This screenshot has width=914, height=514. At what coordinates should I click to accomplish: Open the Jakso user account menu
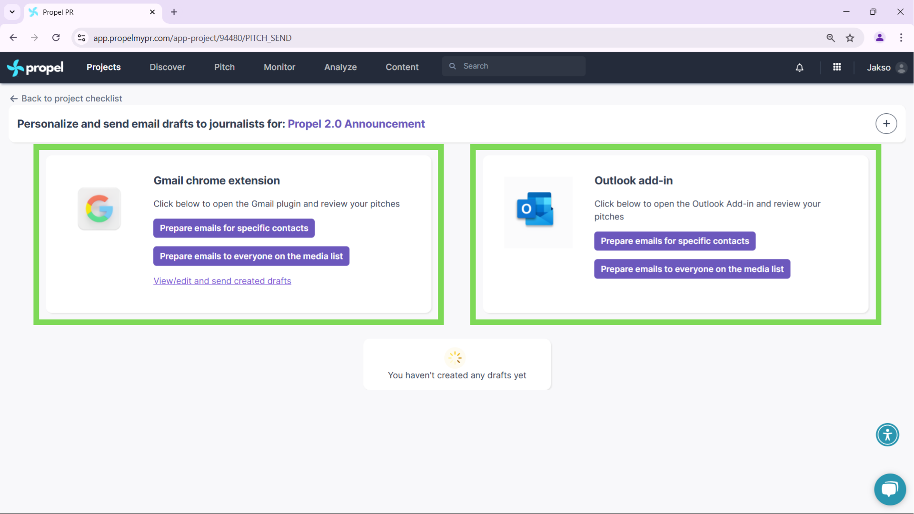(886, 68)
